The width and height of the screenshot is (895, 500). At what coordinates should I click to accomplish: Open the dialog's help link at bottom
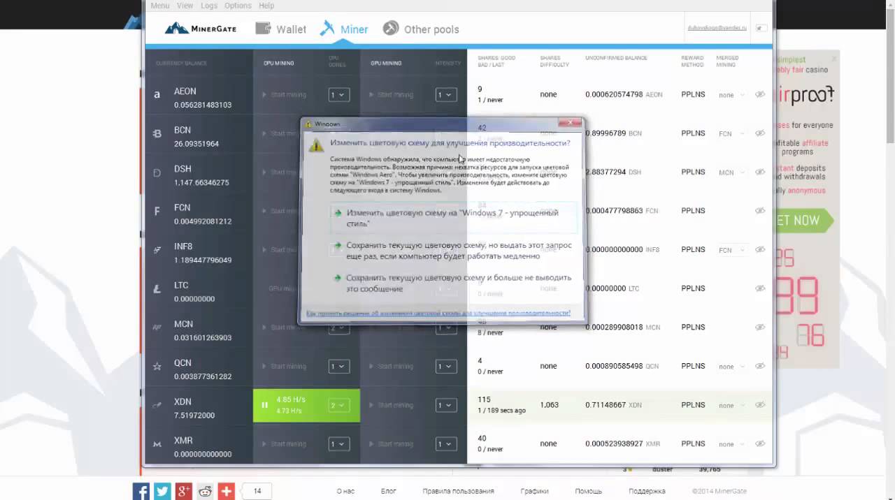click(x=438, y=314)
